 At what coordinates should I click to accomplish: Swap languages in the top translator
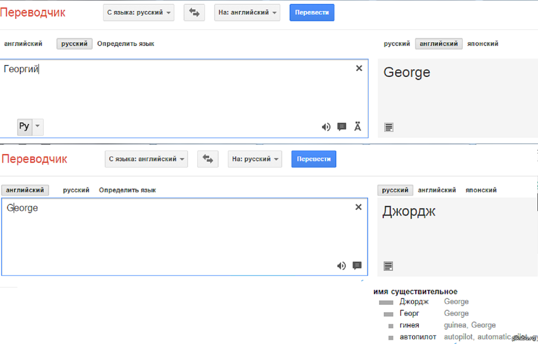tap(194, 13)
